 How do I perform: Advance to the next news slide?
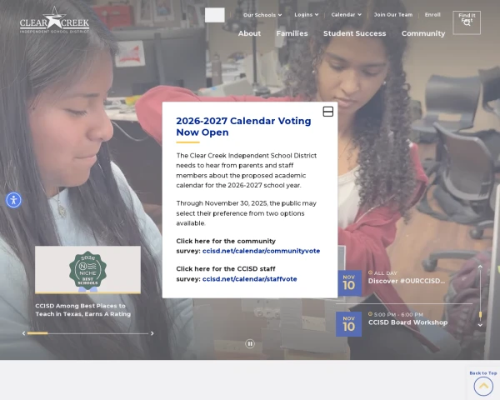point(152,333)
